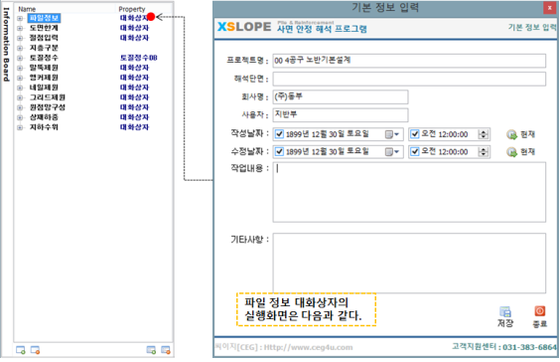Set 작성날짜 to now with its 현재 icon

(x=511, y=134)
